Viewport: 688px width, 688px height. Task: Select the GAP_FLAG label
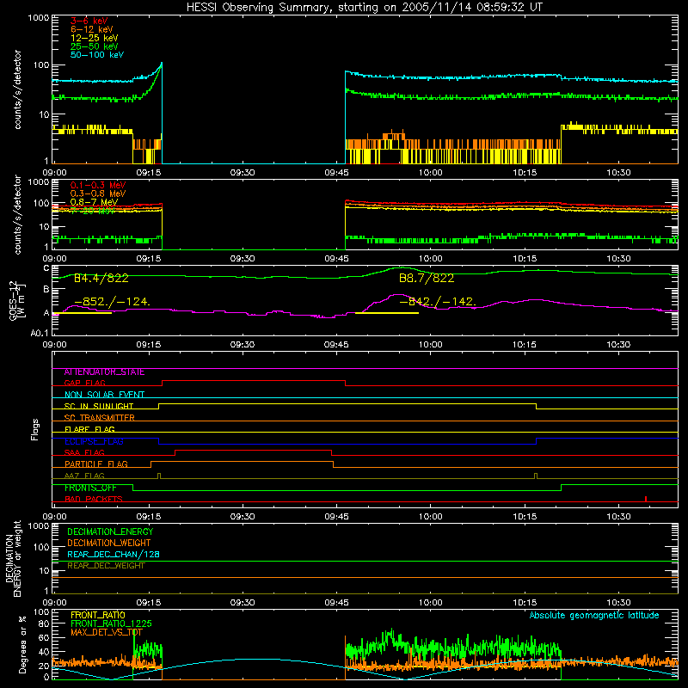[x=84, y=383]
